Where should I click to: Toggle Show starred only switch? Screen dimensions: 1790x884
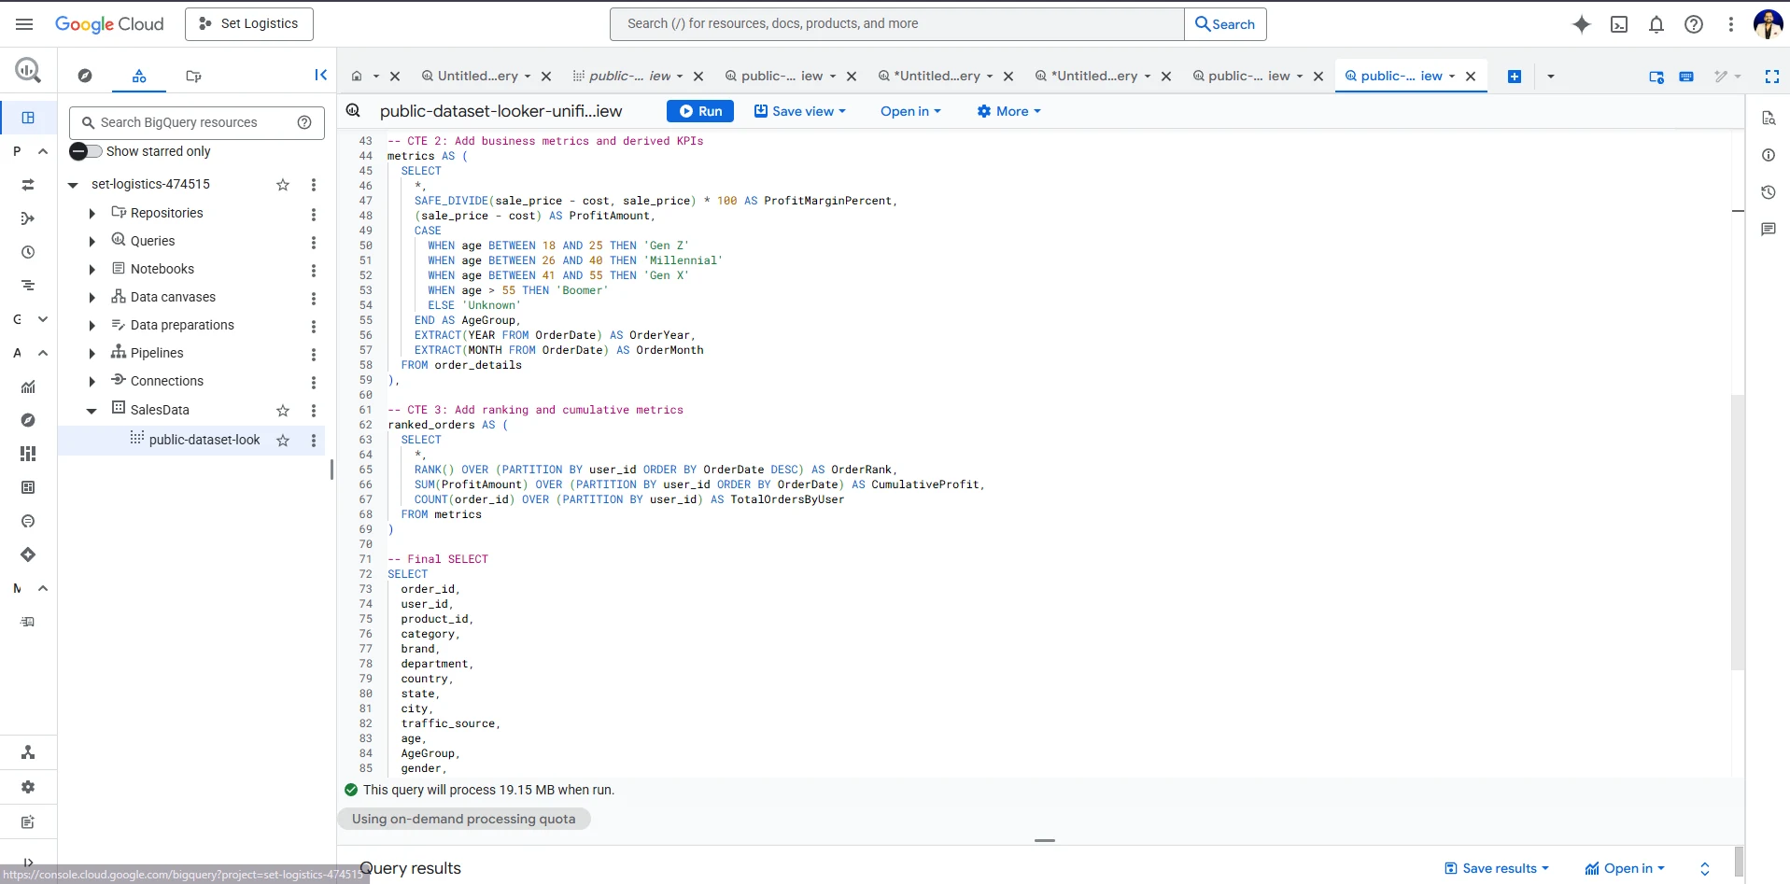coord(86,151)
